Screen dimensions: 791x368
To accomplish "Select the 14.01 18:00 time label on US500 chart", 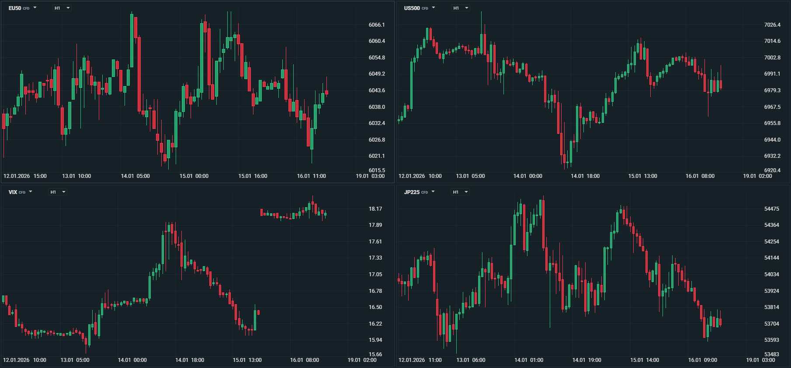I will (585, 176).
